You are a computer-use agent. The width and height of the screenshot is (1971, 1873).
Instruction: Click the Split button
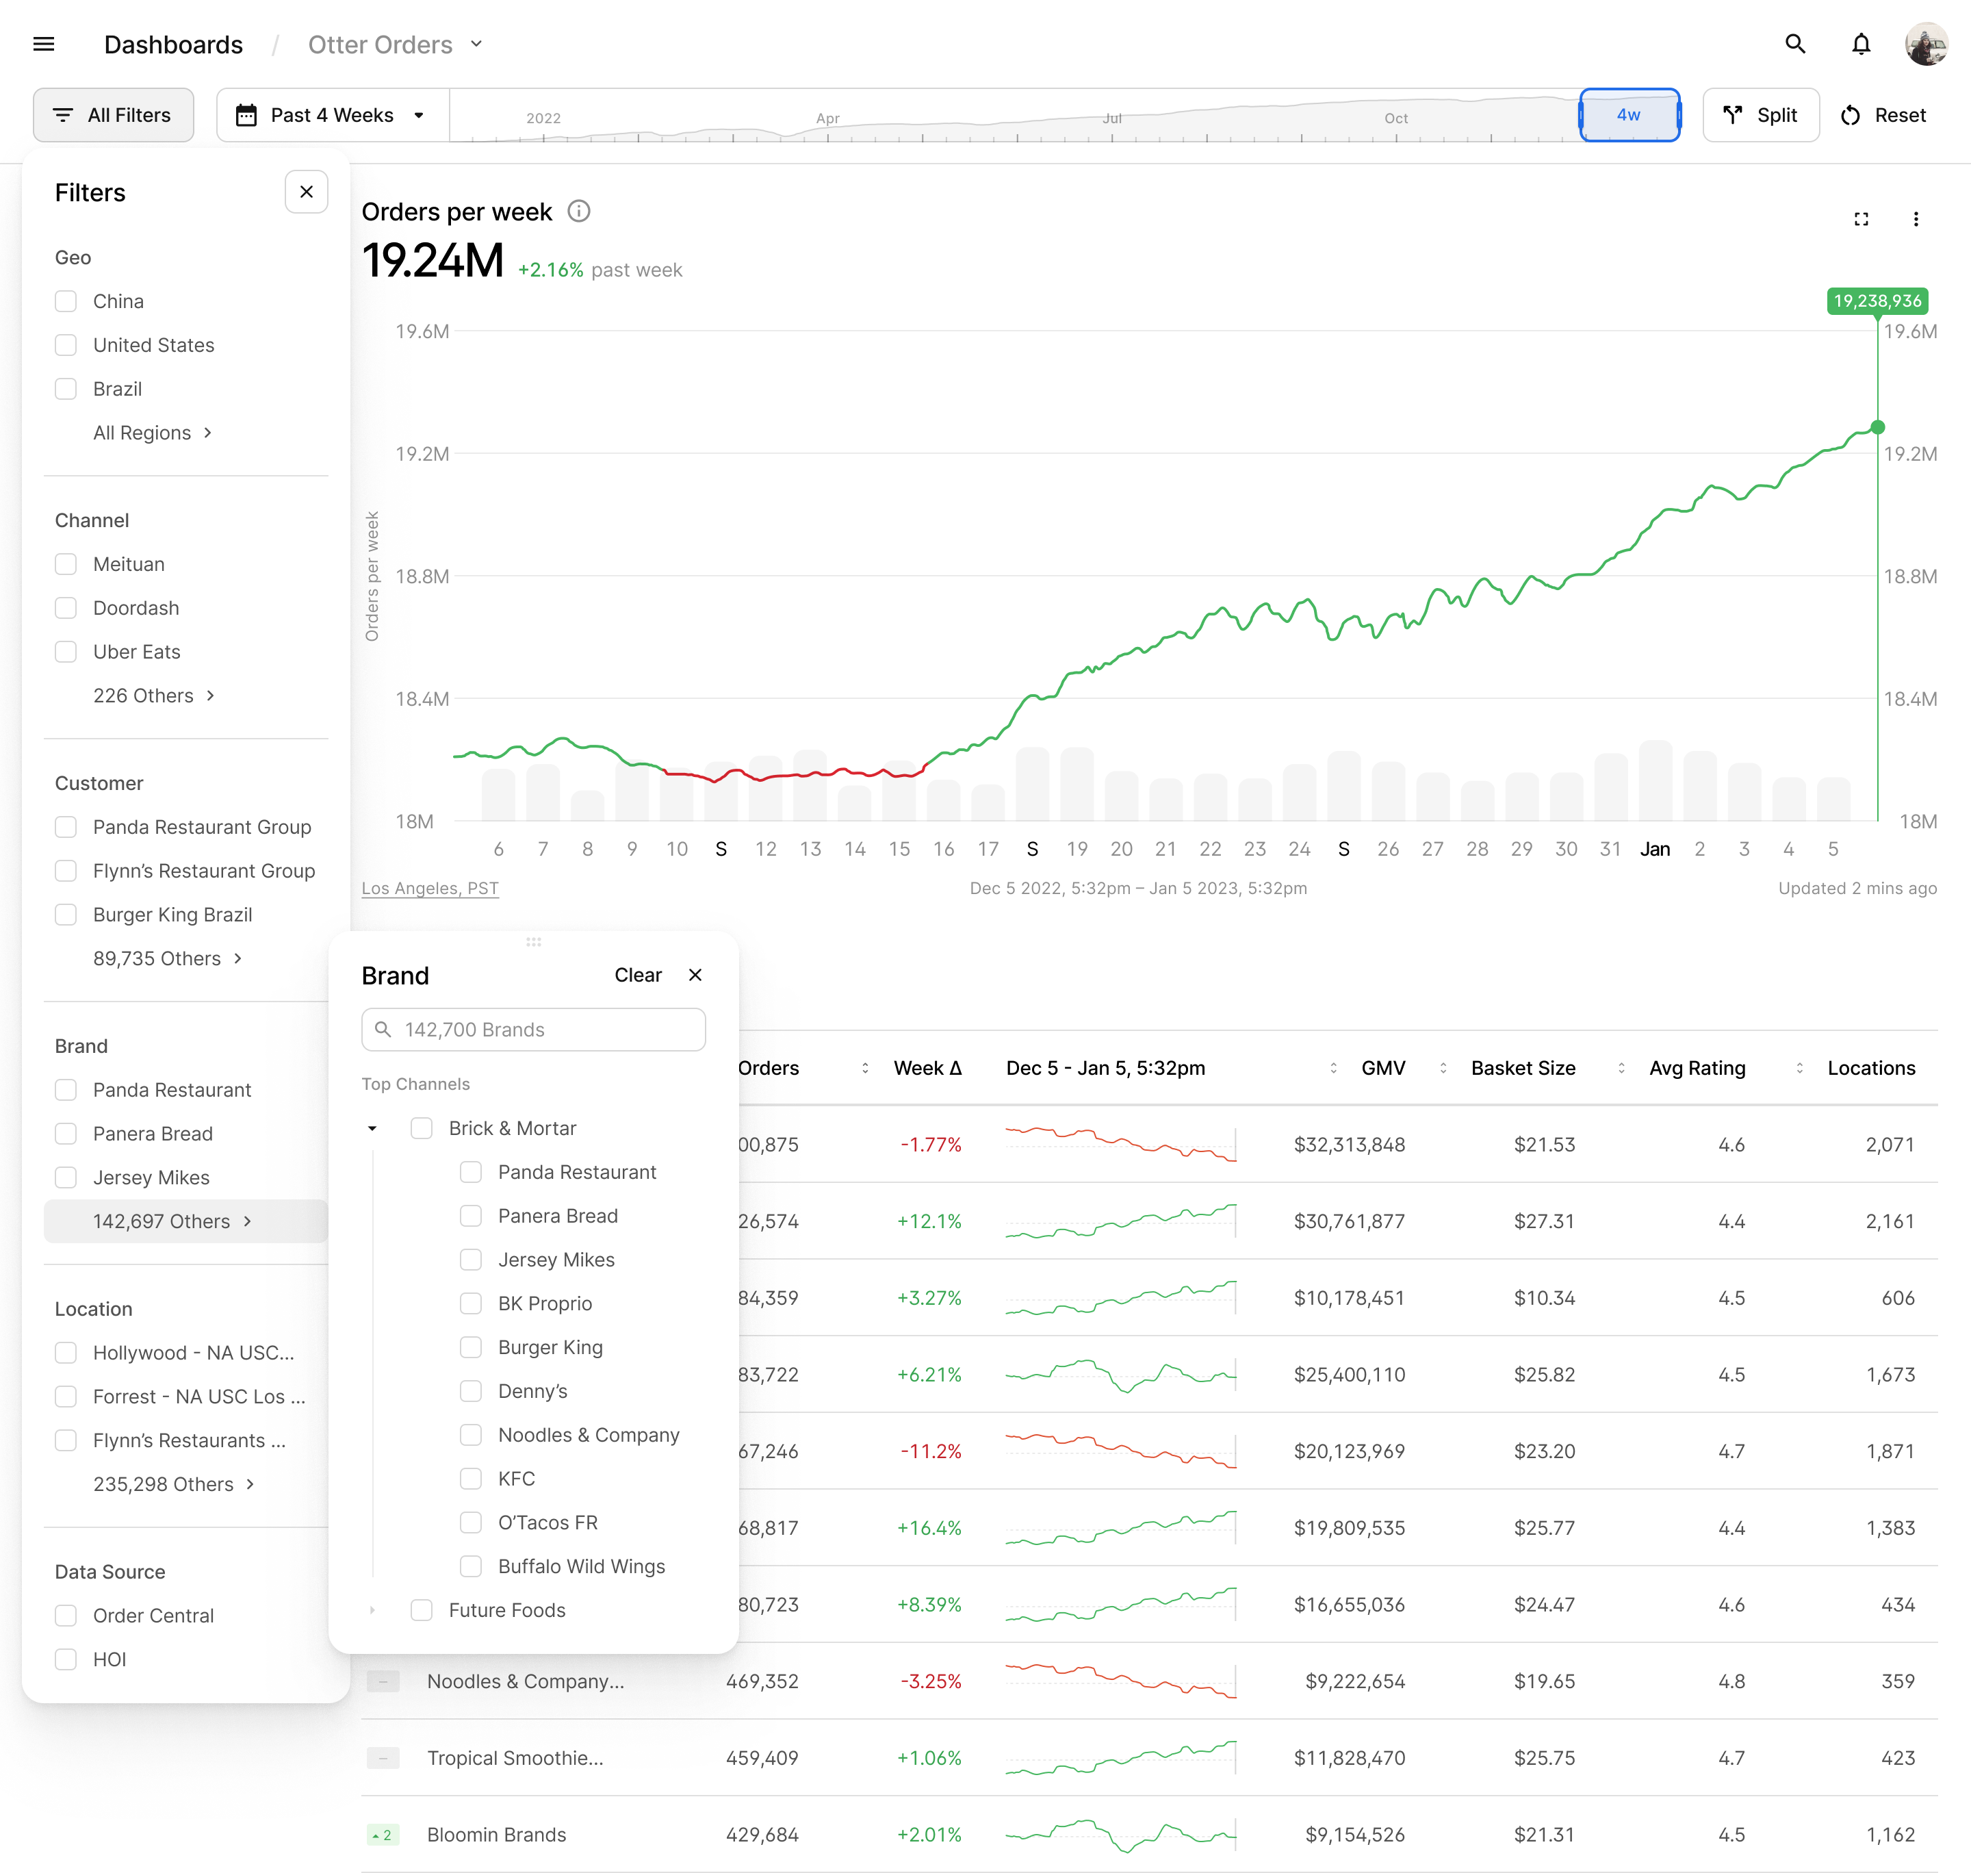click(1760, 116)
